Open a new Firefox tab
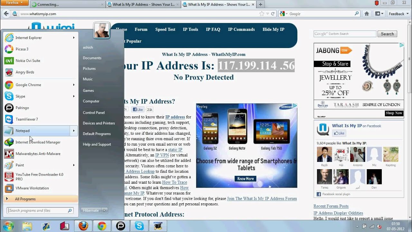This screenshot has height=232, width=412. click(260, 5)
